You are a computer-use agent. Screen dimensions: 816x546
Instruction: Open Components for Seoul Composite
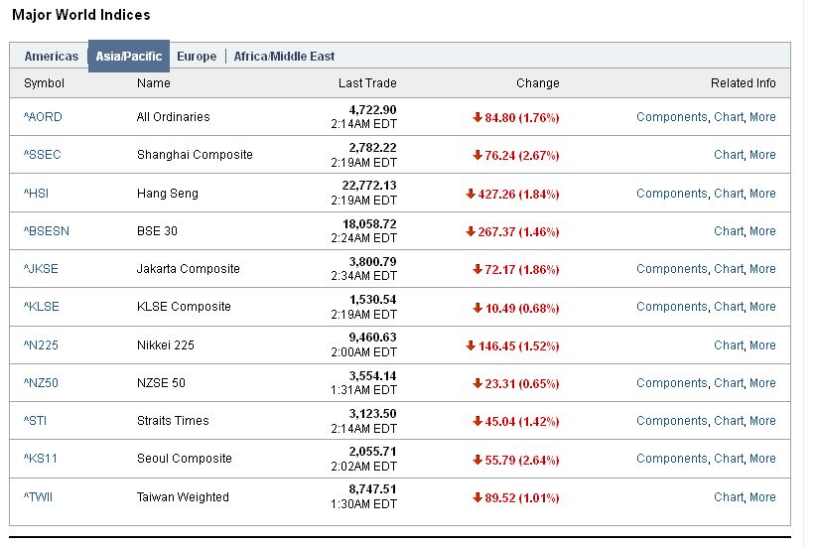click(672, 459)
